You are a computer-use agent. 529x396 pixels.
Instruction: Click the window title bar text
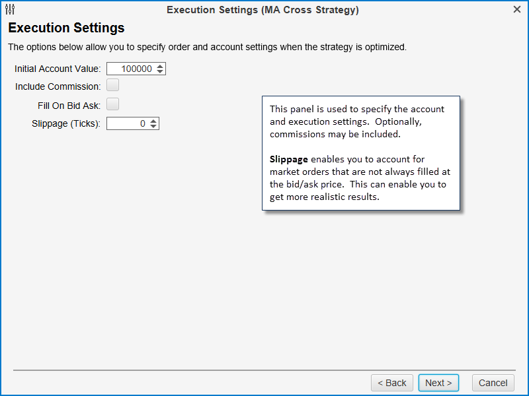coord(263,10)
